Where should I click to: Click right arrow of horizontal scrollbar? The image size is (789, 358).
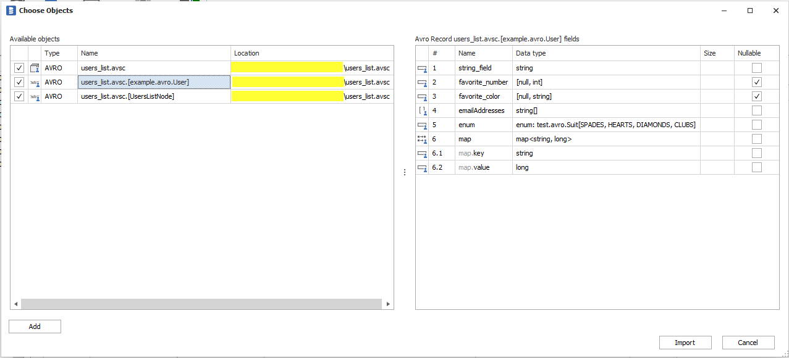pos(388,304)
